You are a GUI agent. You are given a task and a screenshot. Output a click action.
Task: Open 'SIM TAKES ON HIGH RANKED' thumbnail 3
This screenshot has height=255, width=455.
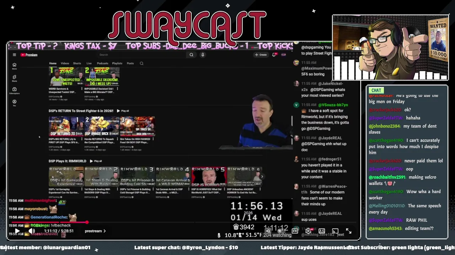point(137,126)
